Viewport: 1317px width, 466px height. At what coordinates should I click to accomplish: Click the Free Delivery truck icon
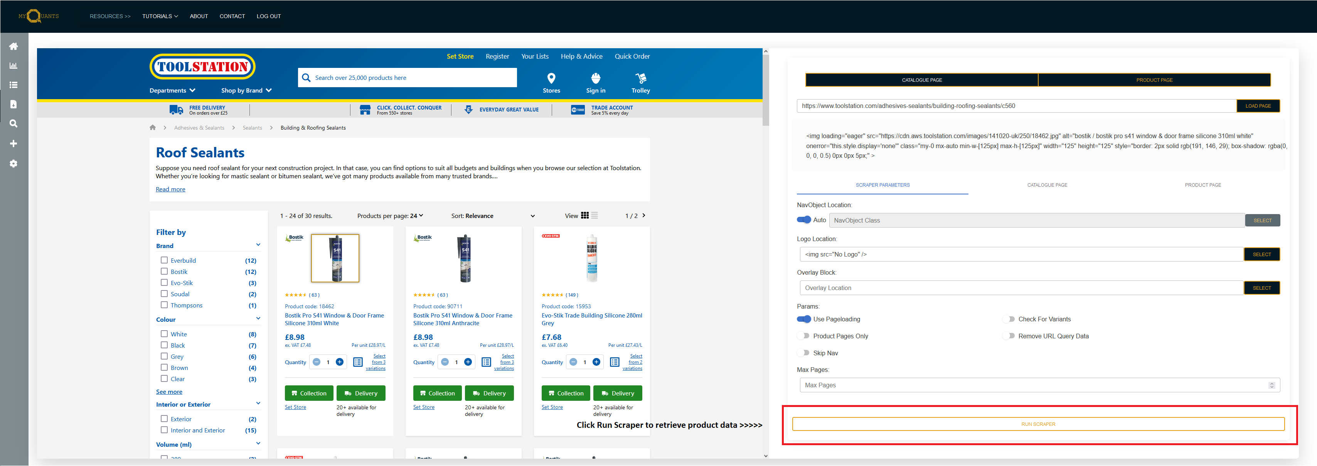[177, 110]
